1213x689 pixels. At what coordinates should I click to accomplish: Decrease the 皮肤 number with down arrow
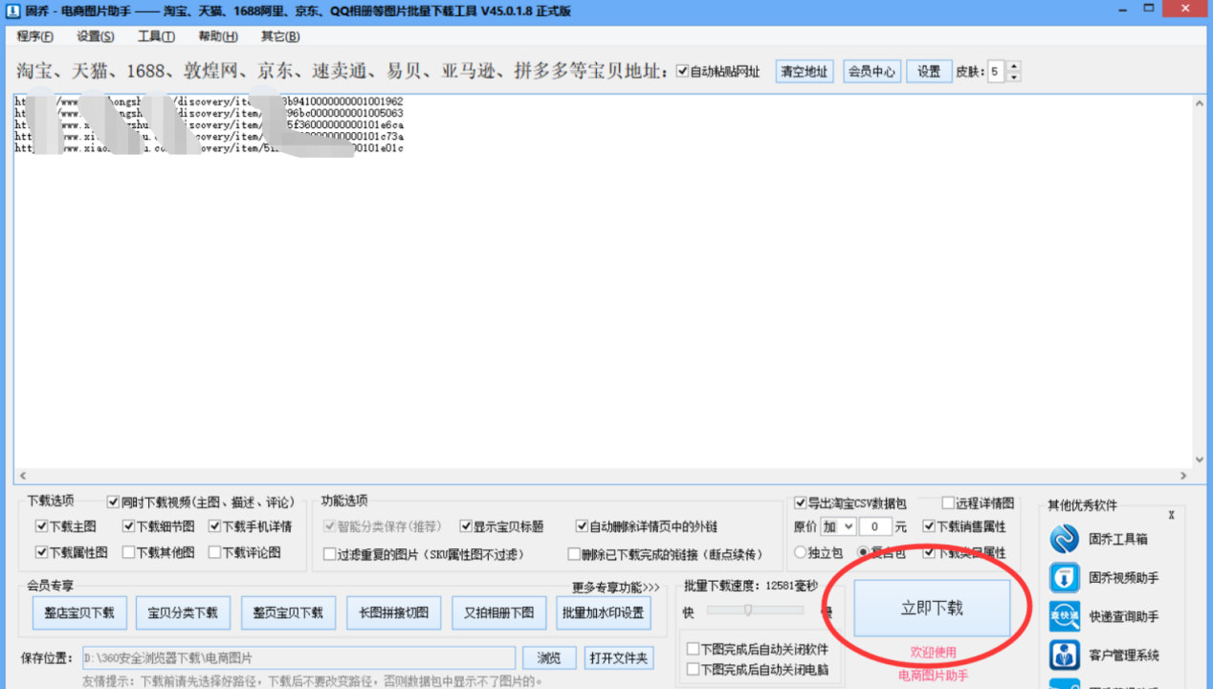pos(1014,77)
